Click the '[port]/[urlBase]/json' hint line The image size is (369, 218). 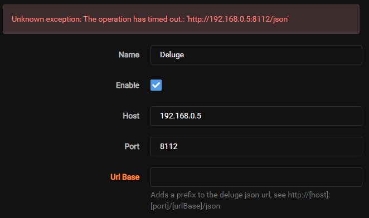[x=185, y=206]
